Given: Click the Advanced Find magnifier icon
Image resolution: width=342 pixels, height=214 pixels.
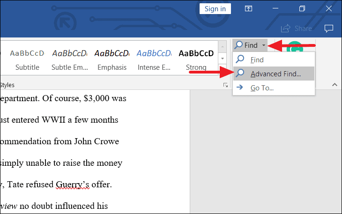Looking at the screenshot, I should (x=240, y=73).
